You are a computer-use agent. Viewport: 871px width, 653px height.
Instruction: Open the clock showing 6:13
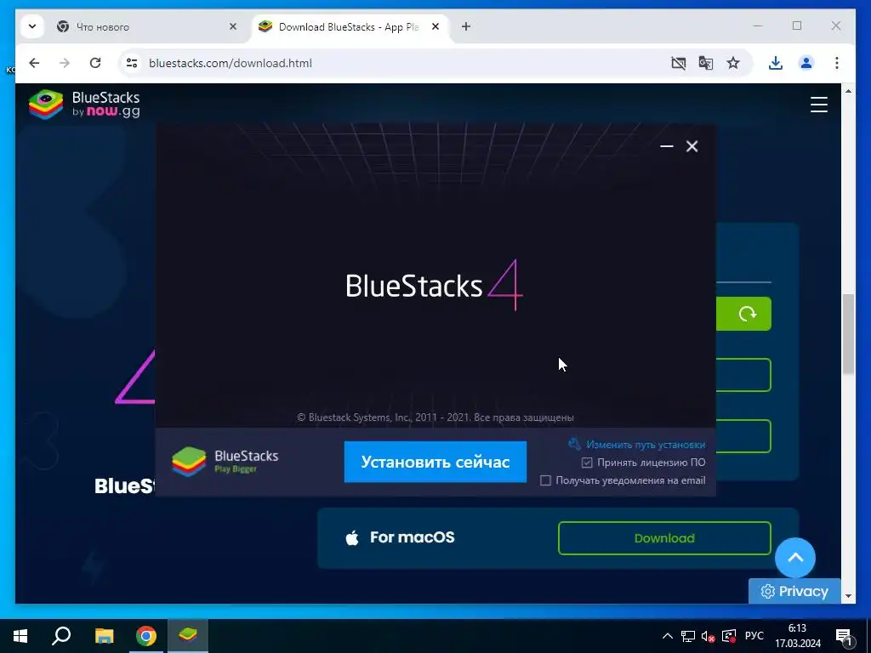(x=798, y=636)
